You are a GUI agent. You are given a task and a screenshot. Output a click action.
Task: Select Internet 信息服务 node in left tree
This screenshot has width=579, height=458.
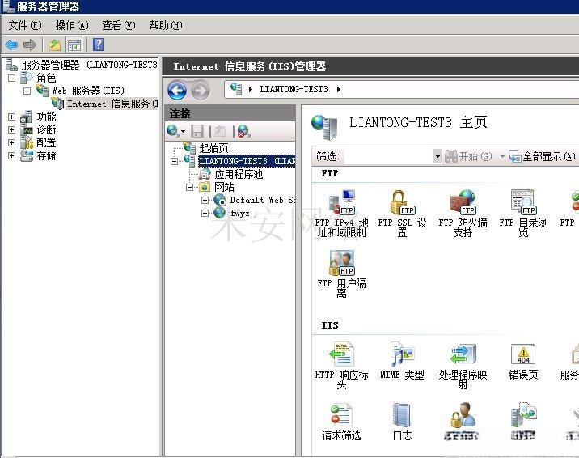click(112, 104)
